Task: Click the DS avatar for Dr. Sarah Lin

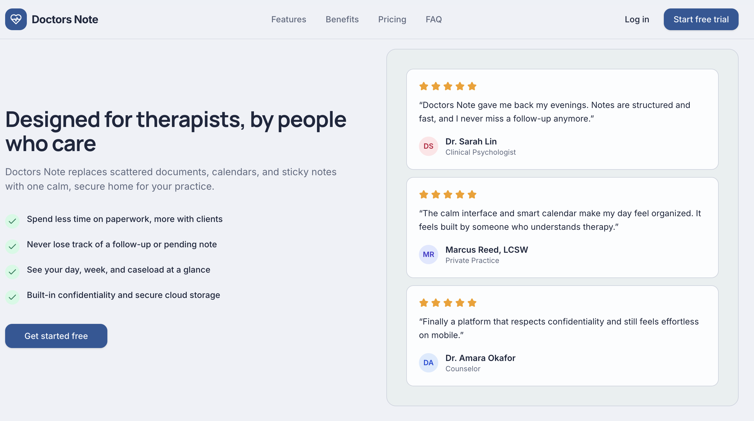Action: click(428, 146)
